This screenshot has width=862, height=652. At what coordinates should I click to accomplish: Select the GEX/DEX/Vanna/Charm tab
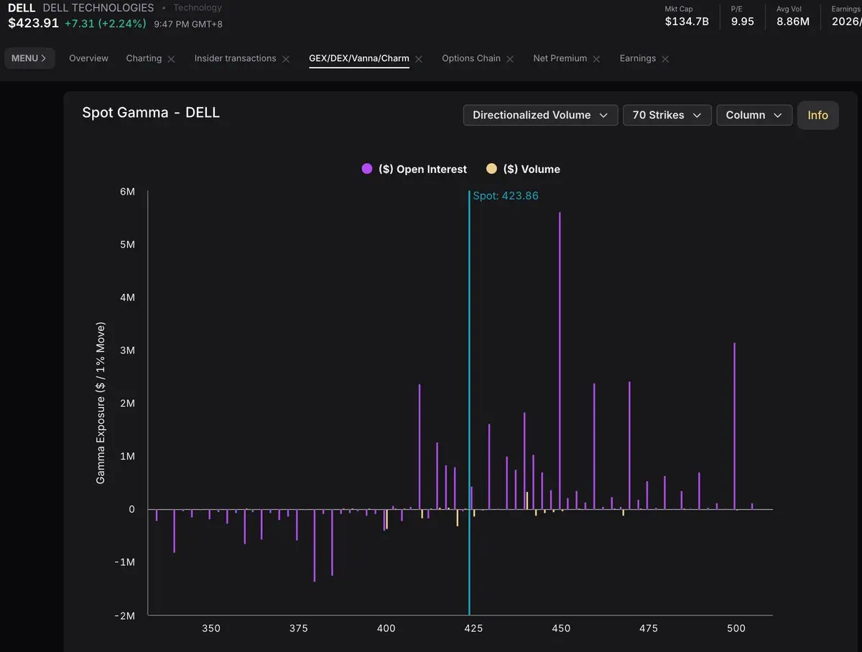[x=359, y=58]
